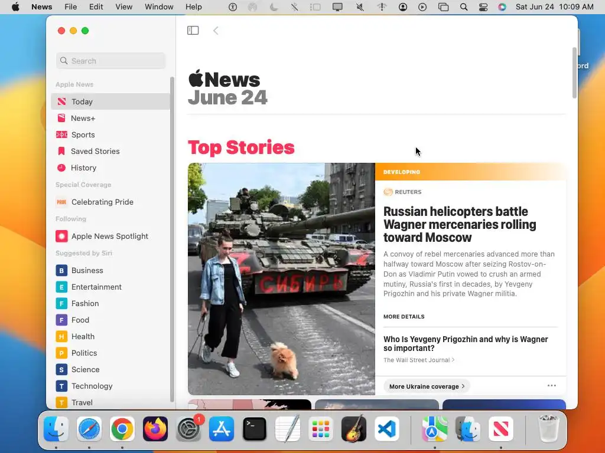The height and width of the screenshot is (453, 605).
Task: Open System Settings from the Dock
Action: 188,429
